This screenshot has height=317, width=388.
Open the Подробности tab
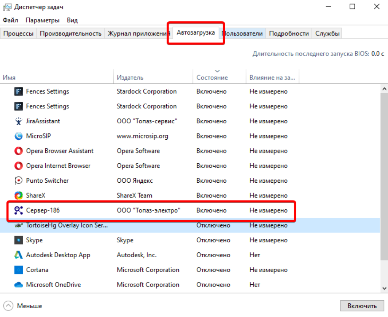tap(289, 33)
